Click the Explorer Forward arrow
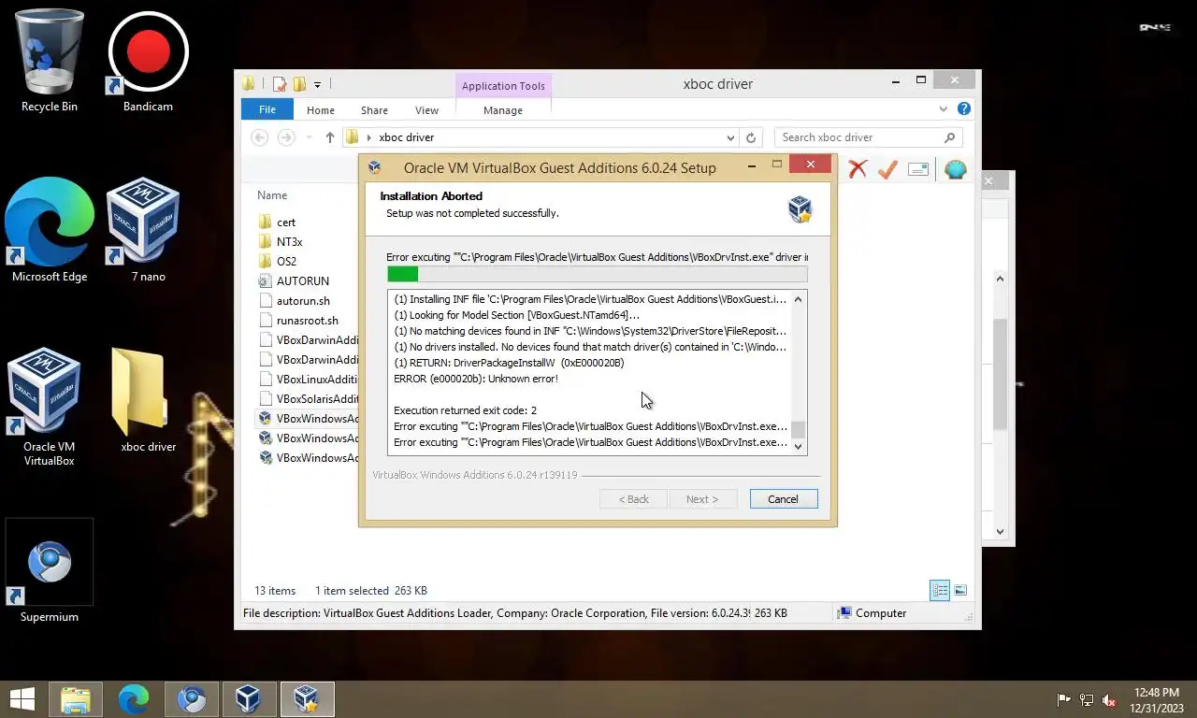This screenshot has height=718, width=1197. coord(286,137)
